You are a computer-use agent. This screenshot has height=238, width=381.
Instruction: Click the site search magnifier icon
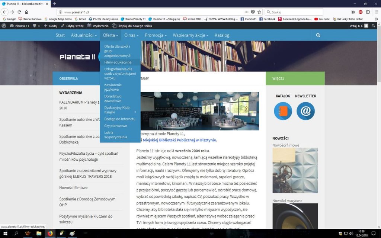318,35
